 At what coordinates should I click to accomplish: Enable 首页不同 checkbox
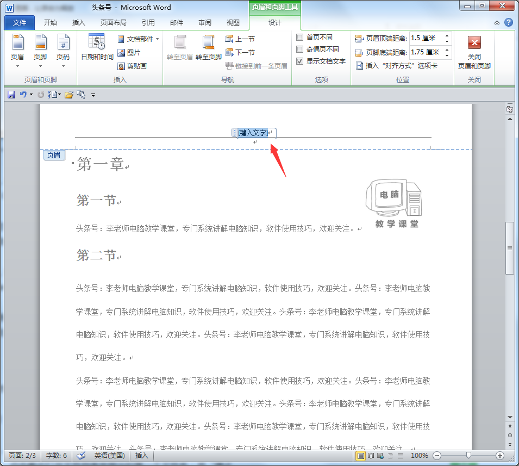pos(299,38)
